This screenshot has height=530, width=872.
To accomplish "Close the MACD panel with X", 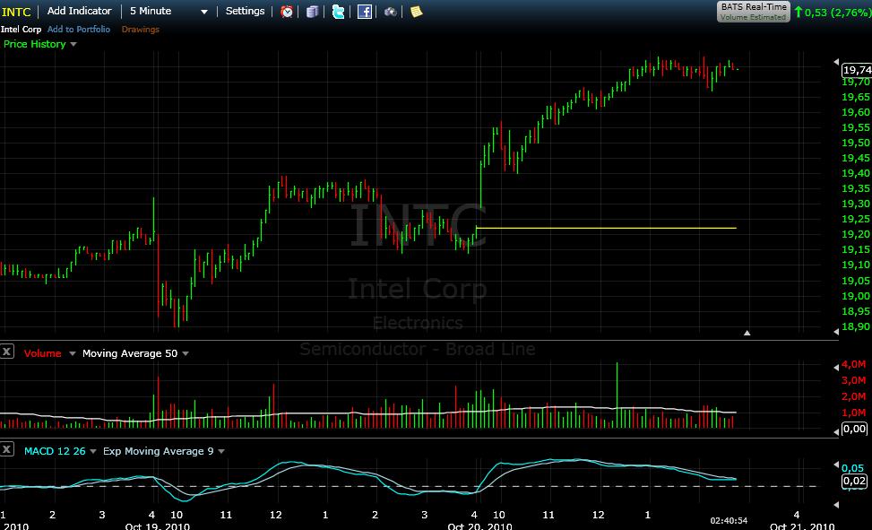I will tap(6, 450).
